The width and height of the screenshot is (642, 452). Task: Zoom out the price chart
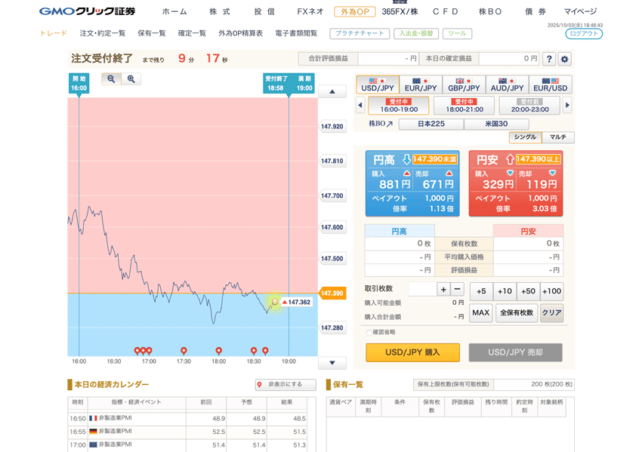[111, 79]
